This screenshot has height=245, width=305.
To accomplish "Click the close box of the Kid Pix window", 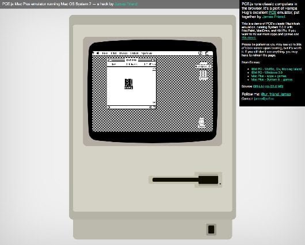I will point(110,60).
